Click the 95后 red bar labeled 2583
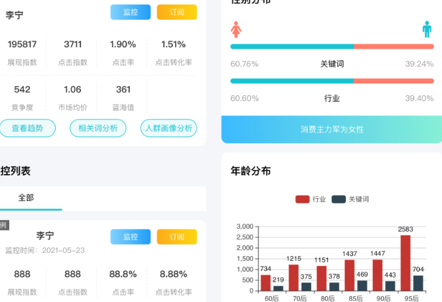 coord(405,263)
